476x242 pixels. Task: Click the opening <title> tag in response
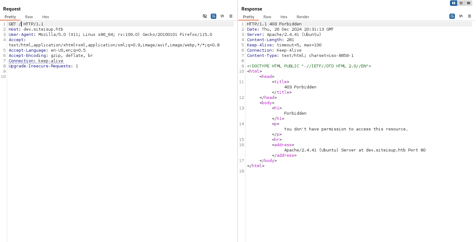pos(280,82)
